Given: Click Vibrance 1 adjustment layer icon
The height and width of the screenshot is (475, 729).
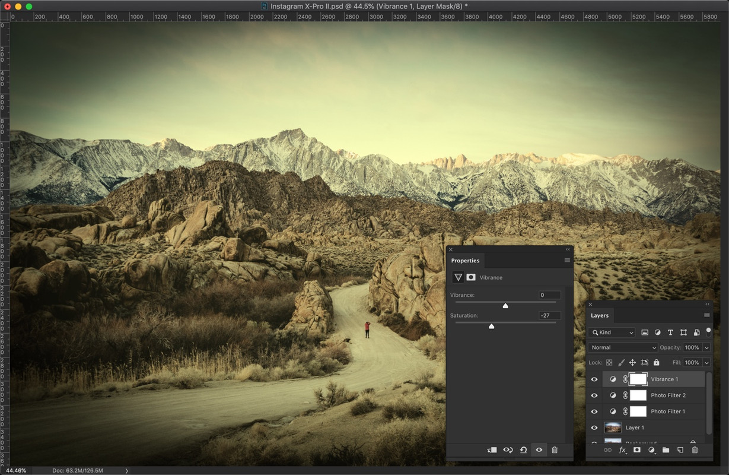Looking at the screenshot, I should 613,379.
